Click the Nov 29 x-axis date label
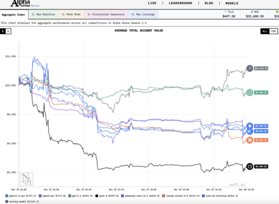Screen dimensions: 279x204 tap(181, 189)
